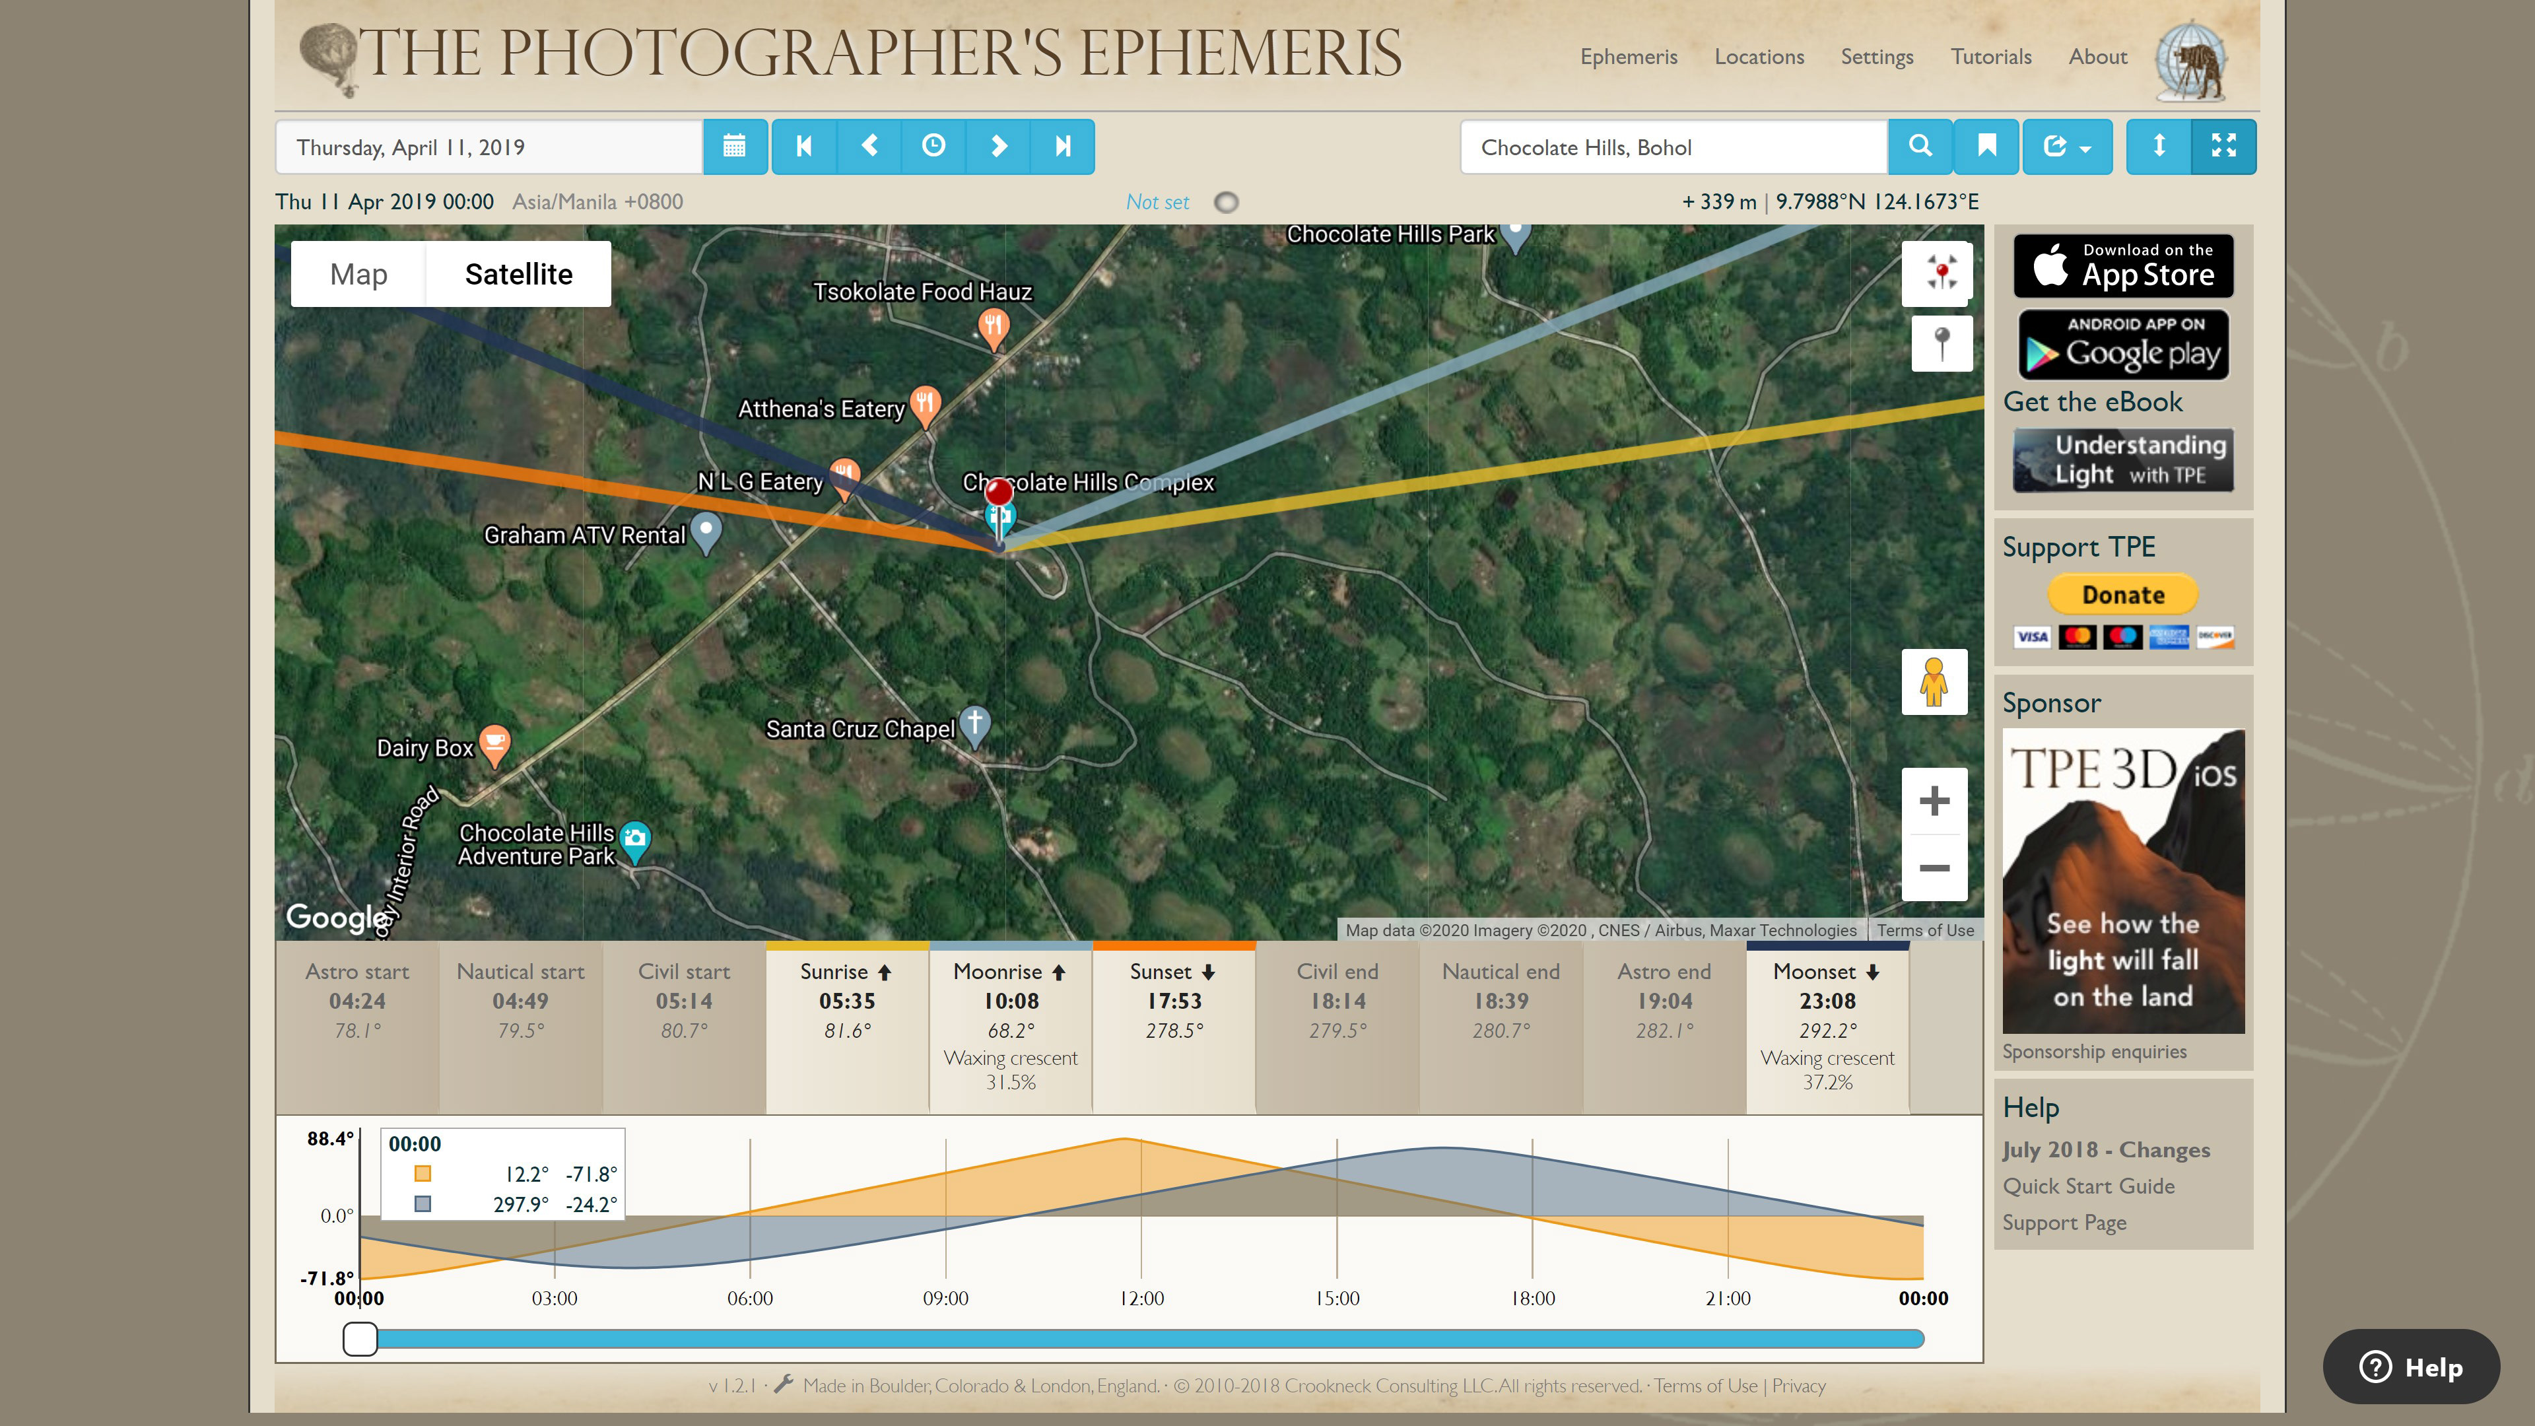Open the Tutorials menu
The width and height of the screenshot is (2535, 1426).
[x=1991, y=57]
